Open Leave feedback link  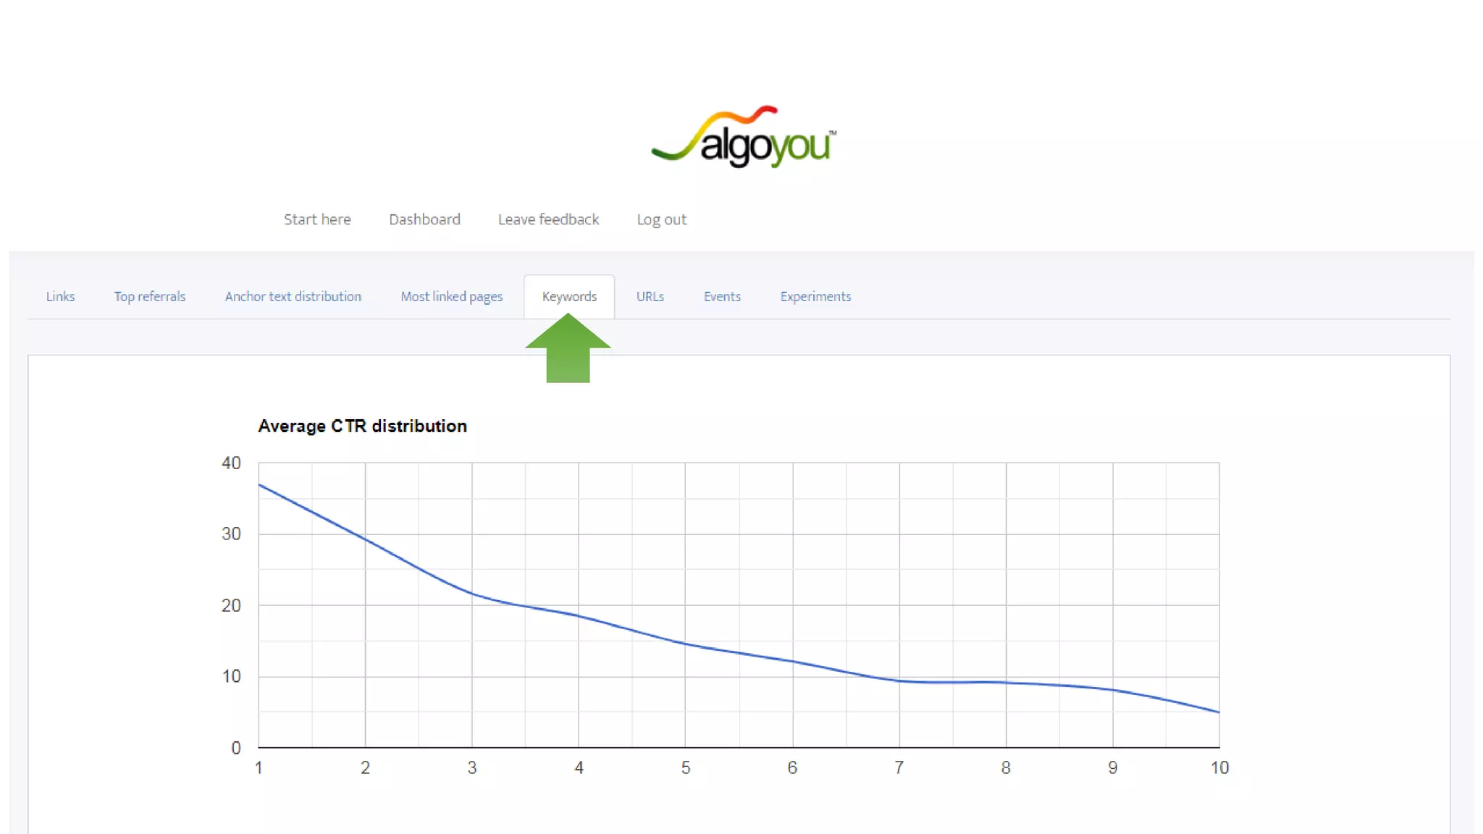(x=548, y=219)
